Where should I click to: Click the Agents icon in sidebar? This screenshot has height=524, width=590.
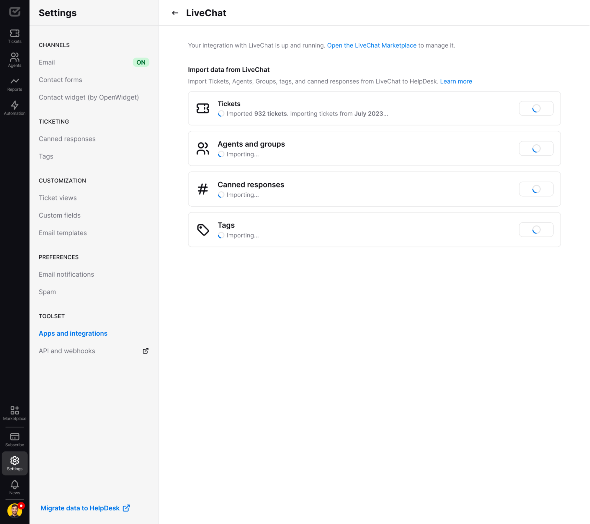coord(15,57)
